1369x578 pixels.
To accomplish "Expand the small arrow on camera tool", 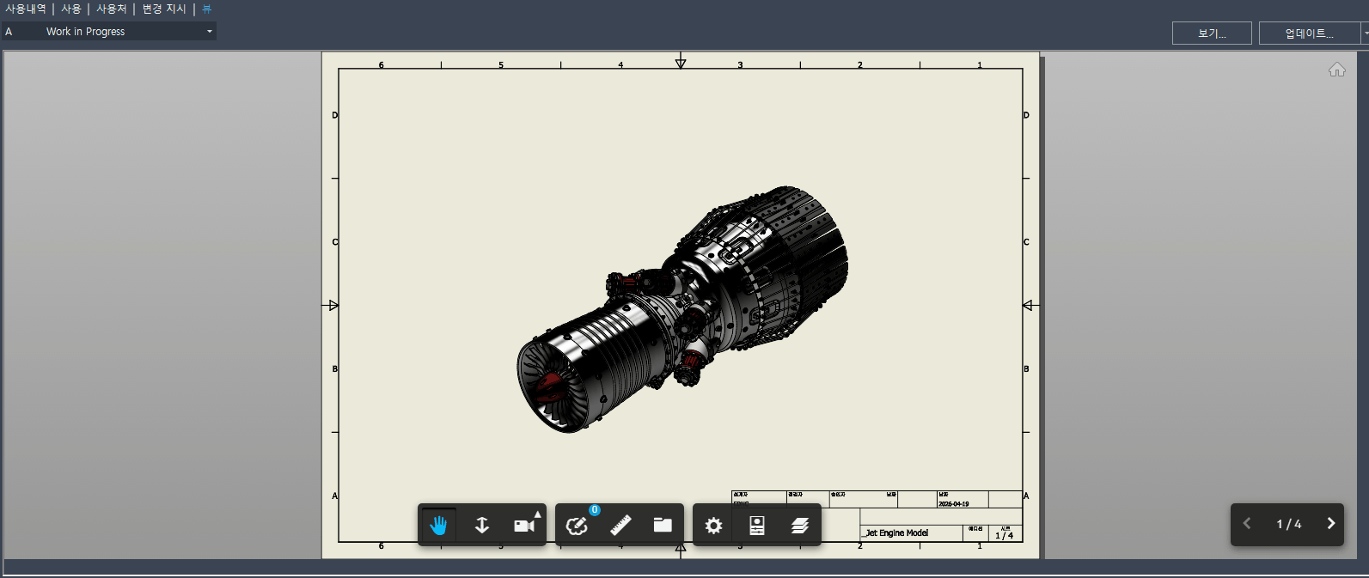I will click(x=538, y=514).
